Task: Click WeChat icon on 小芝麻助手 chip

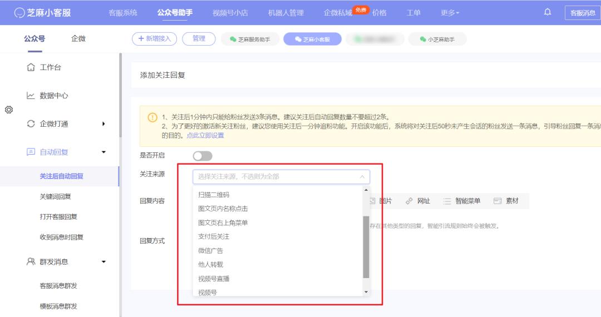Action: tap(423, 39)
